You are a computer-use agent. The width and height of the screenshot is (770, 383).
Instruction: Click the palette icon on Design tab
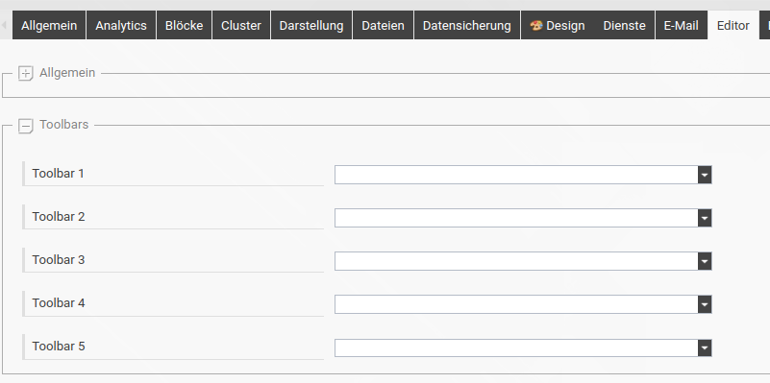click(x=536, y=25)
